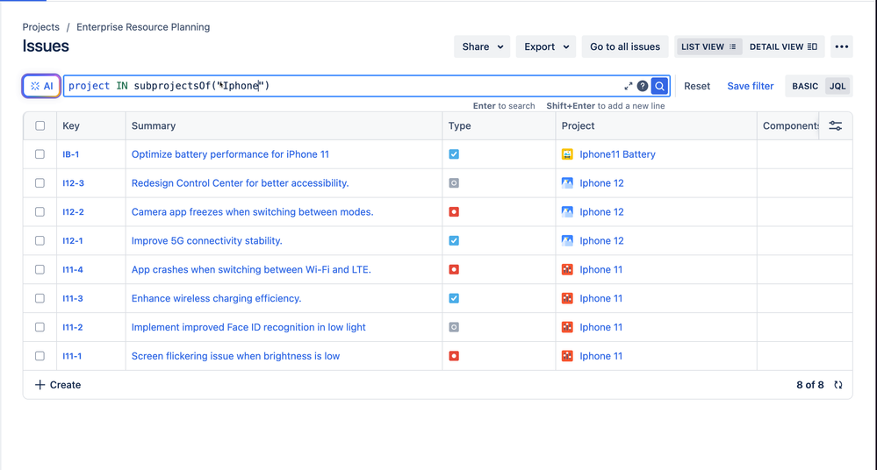
Task: Click the refresh results icon beside 8 of 8
Action: point(837,385)
